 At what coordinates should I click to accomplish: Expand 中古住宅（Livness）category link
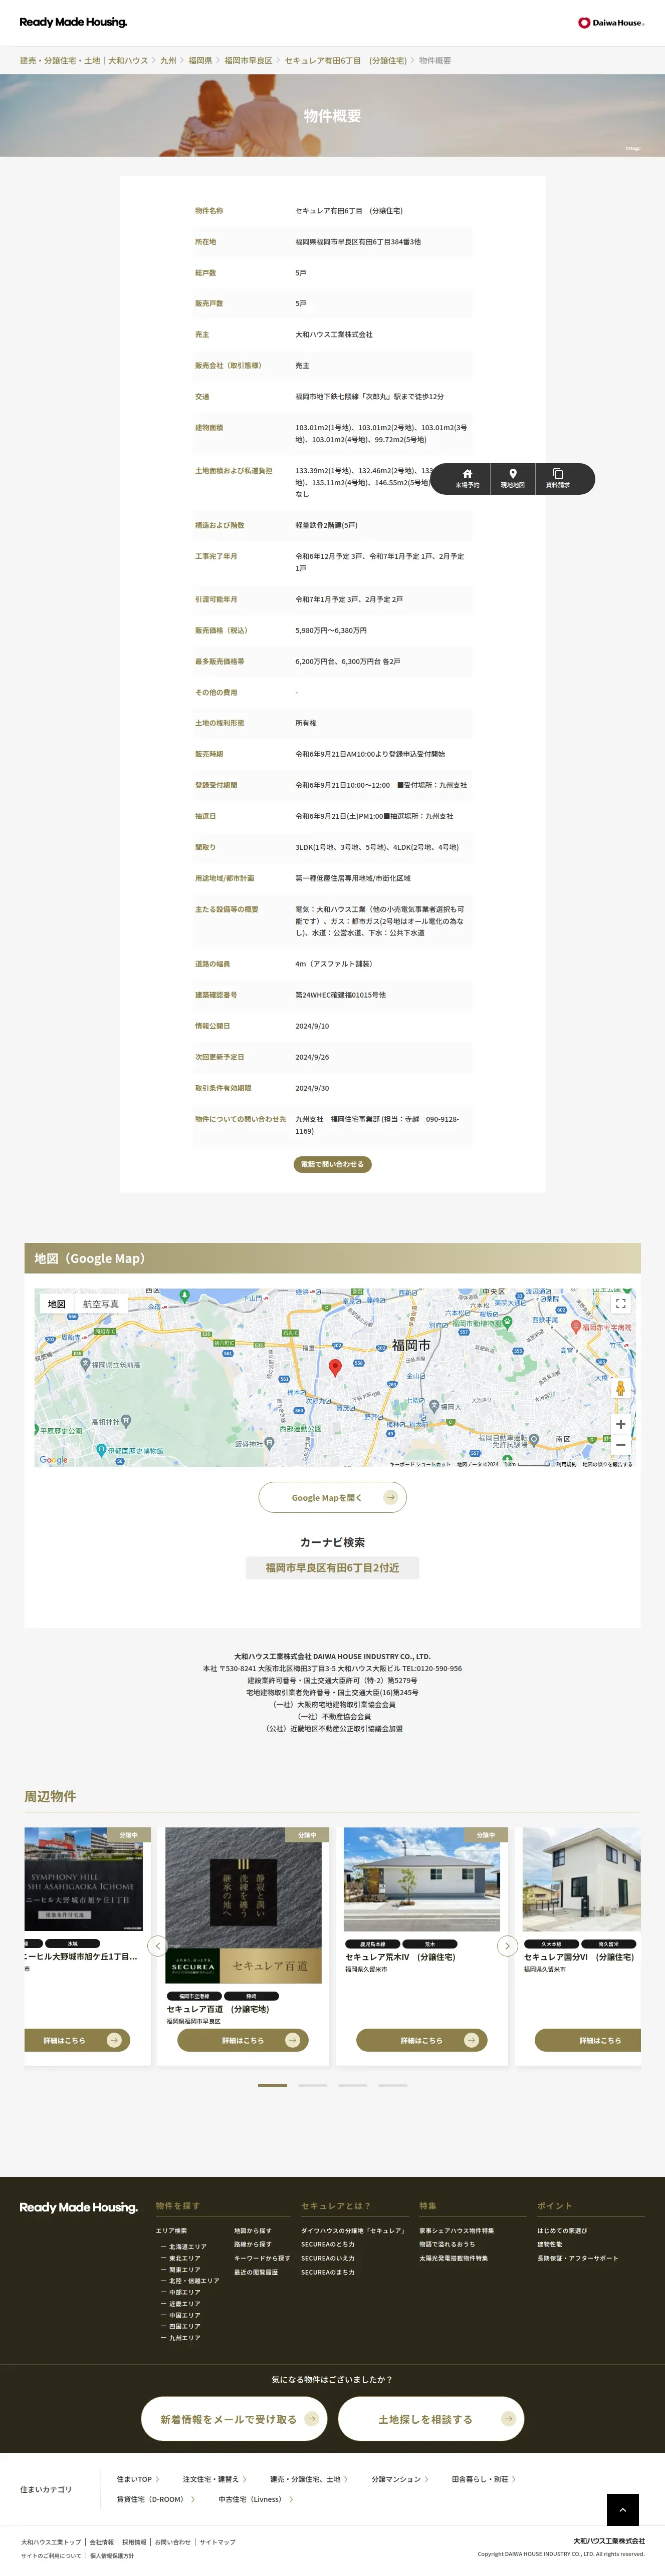point(255,2499)
